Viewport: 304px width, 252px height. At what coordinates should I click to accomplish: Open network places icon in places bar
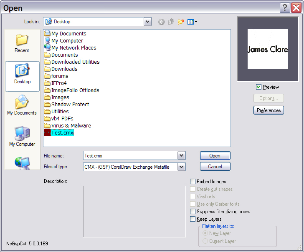click(x=22, y=163)
